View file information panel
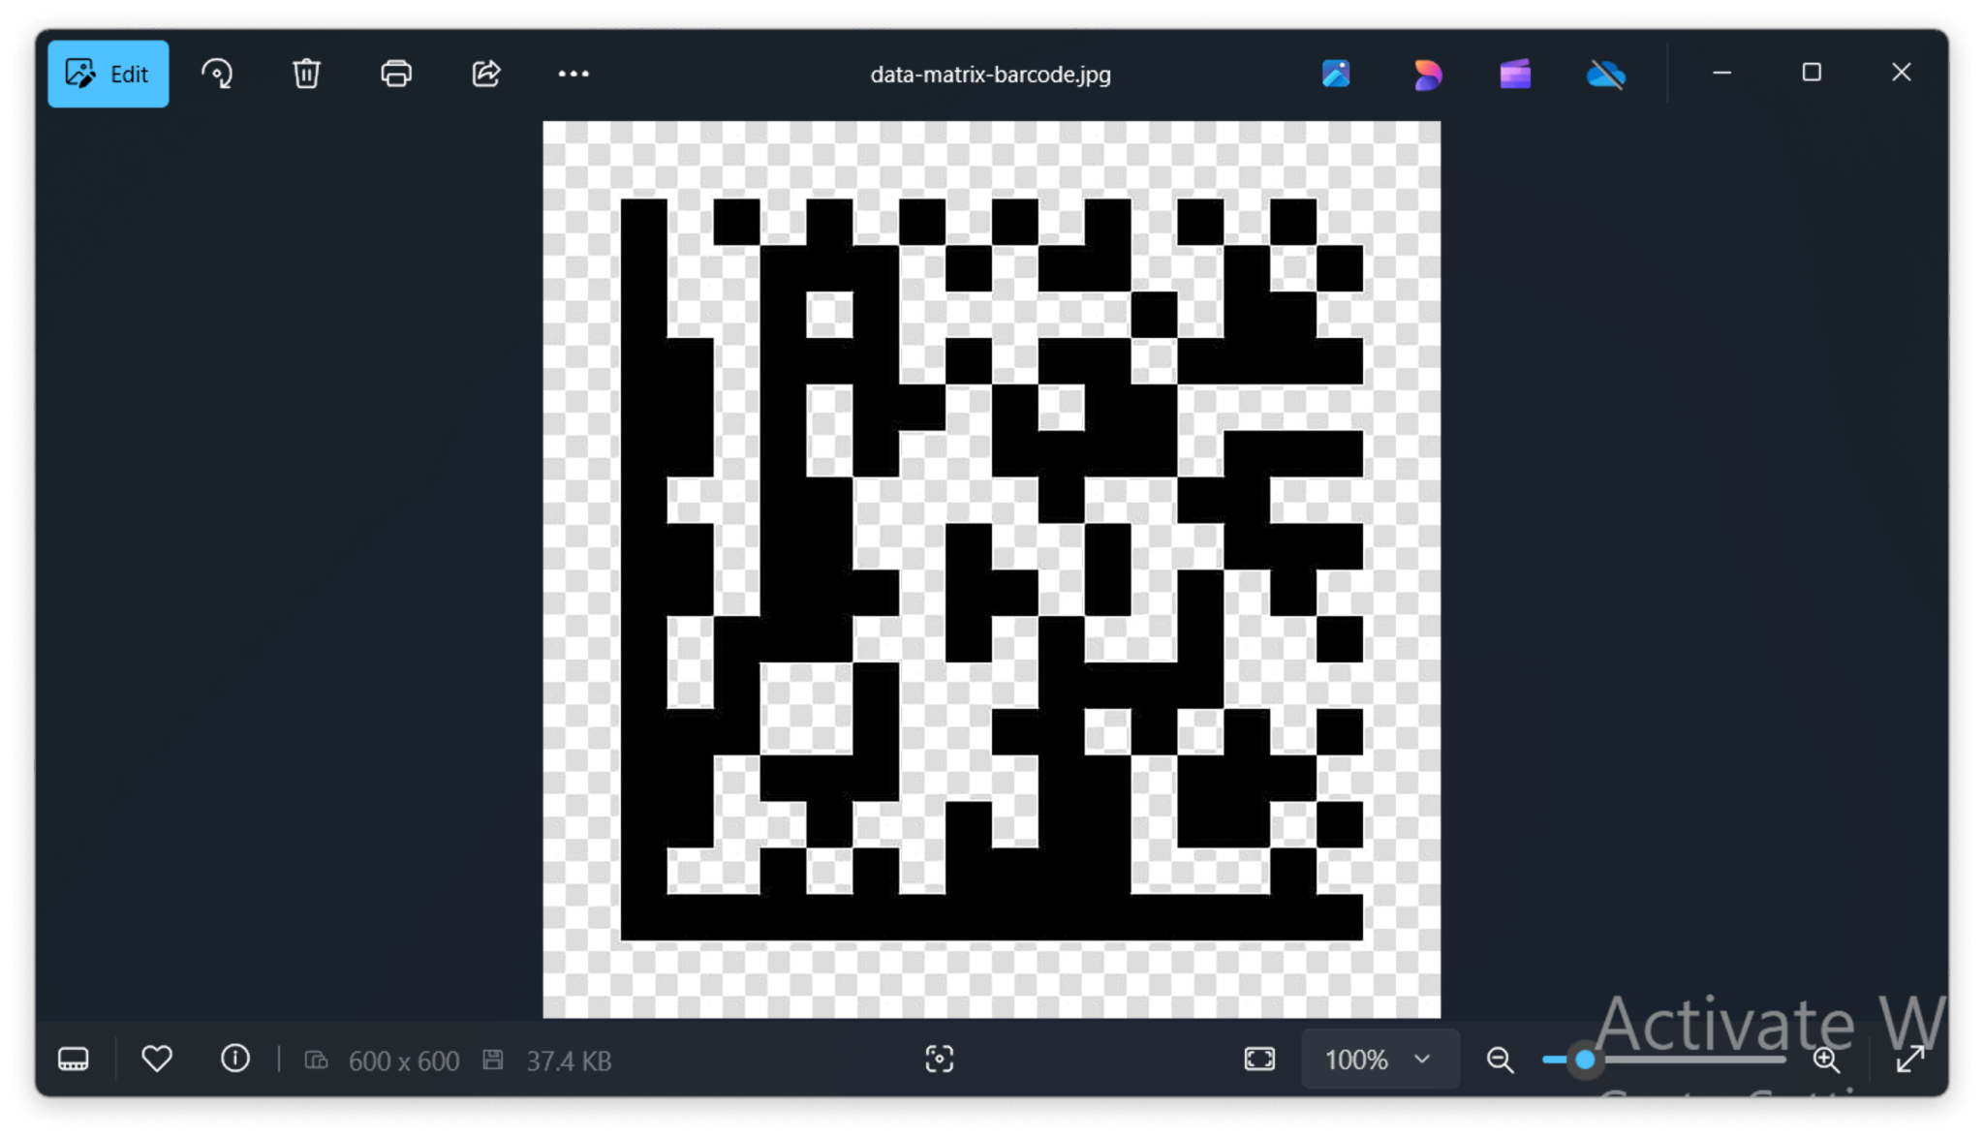1984x1138 pixels. (234, 1059)
